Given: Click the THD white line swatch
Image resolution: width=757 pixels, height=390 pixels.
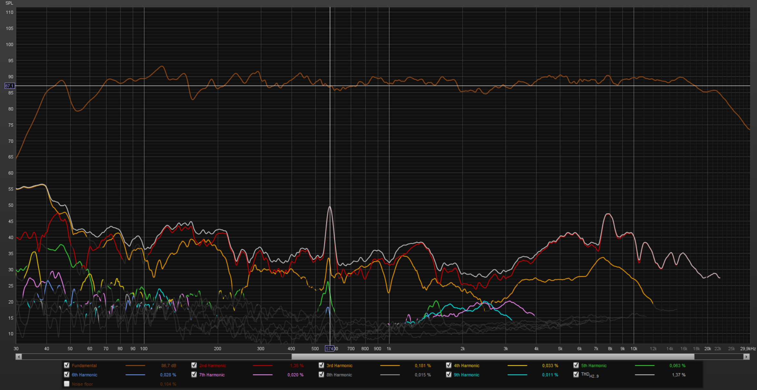Looking at the screenshot, I should [x=645, y=375].
